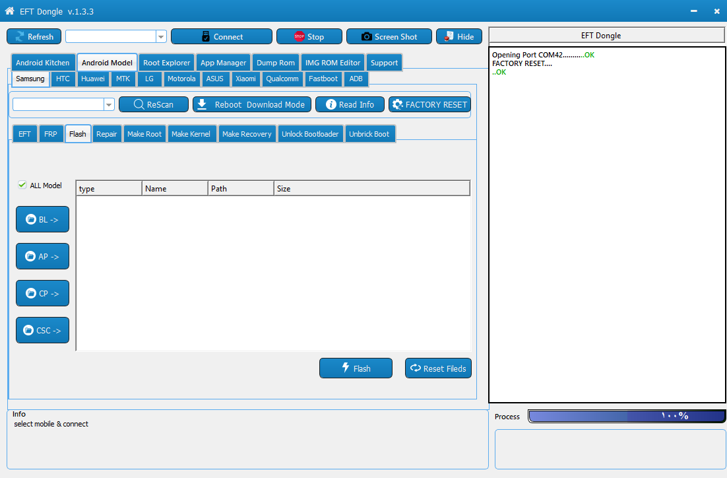This screenshot has height=478, width=727.
Task: Select the HTC brand tab
Action: click(63, 79)
